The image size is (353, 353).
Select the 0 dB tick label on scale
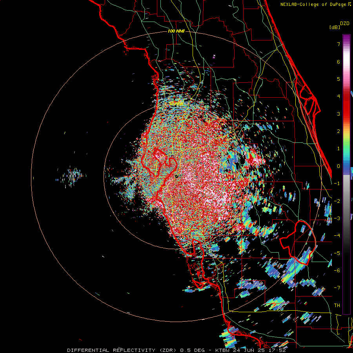(338, 166)
